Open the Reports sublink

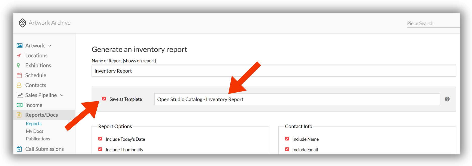[x=34, y=124]
